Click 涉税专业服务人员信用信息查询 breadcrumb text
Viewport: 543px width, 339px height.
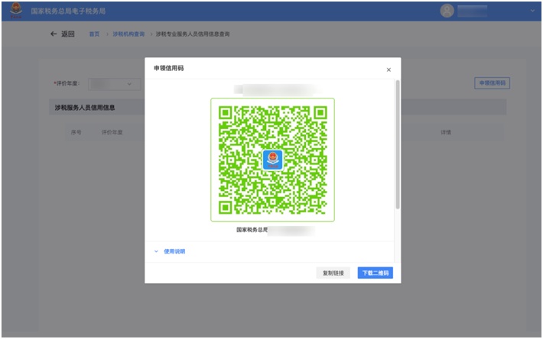click(x=193, y=34)
